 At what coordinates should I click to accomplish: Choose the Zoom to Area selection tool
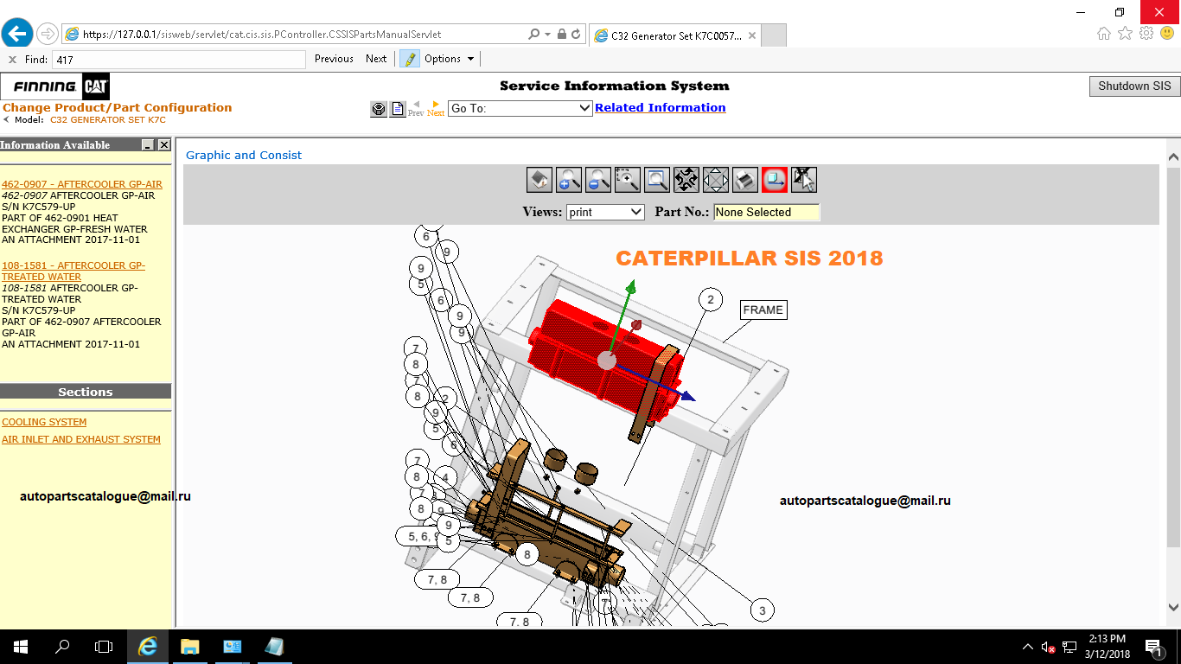628,180
